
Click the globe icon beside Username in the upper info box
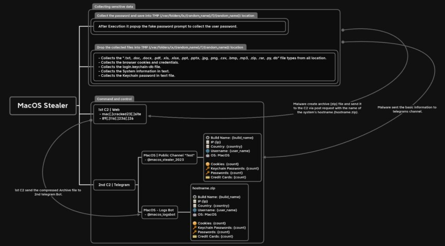[207, 151]
